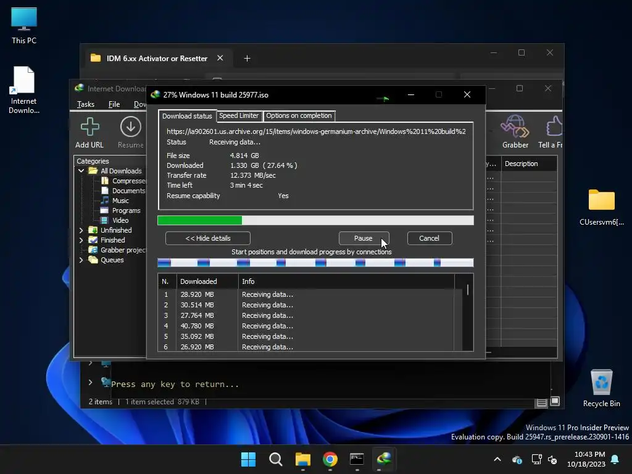The height and width of the screenshot is (474, 632).
Task: Open Google Chrome from taskbar
Action: click(330, 459)
